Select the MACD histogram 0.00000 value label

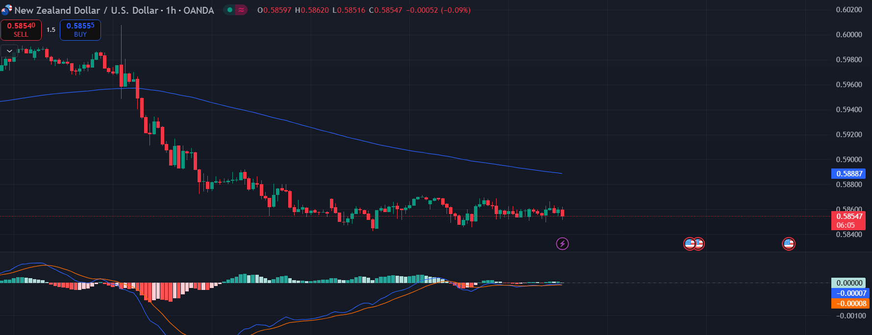[x=848, y=283]
